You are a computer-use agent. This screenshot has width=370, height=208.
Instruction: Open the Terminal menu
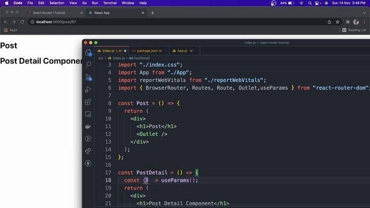110,3
